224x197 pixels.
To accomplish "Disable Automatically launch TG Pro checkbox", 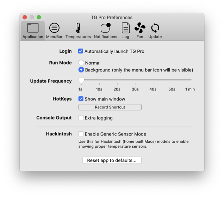I will pos(81,51).
